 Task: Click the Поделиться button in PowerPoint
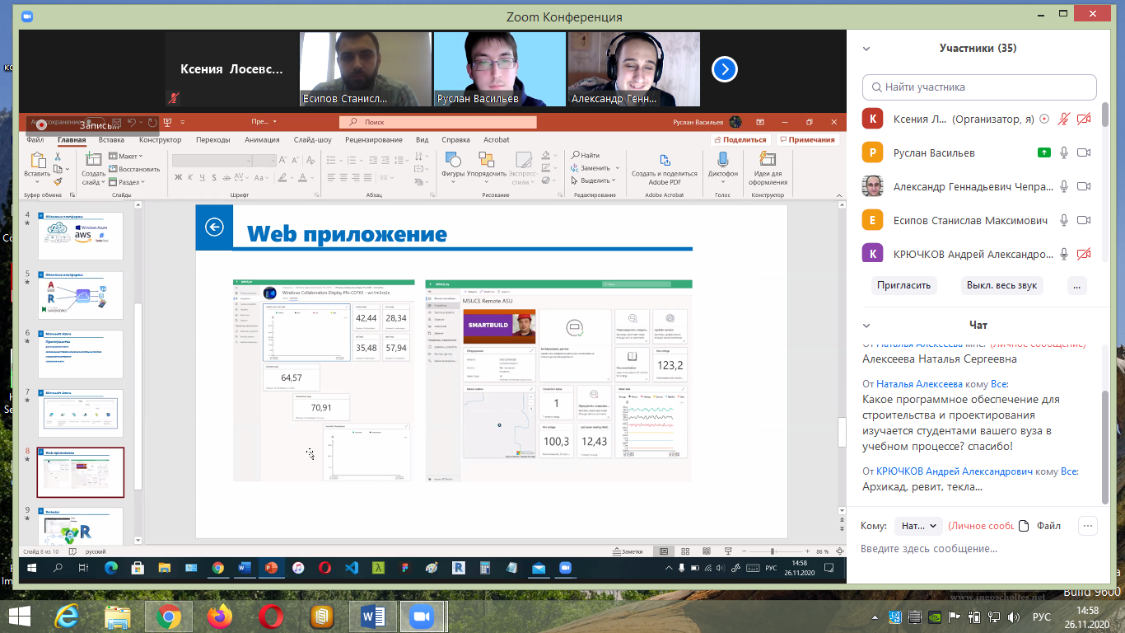coord(740,140)
